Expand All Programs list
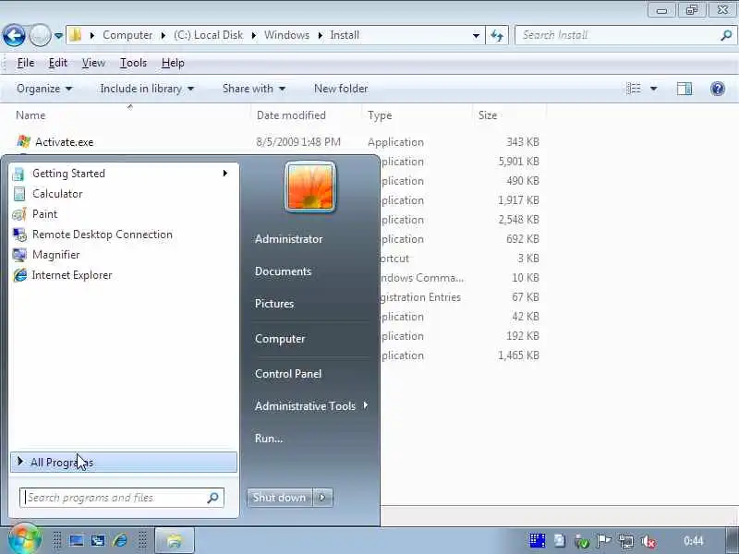 point(124,463)
